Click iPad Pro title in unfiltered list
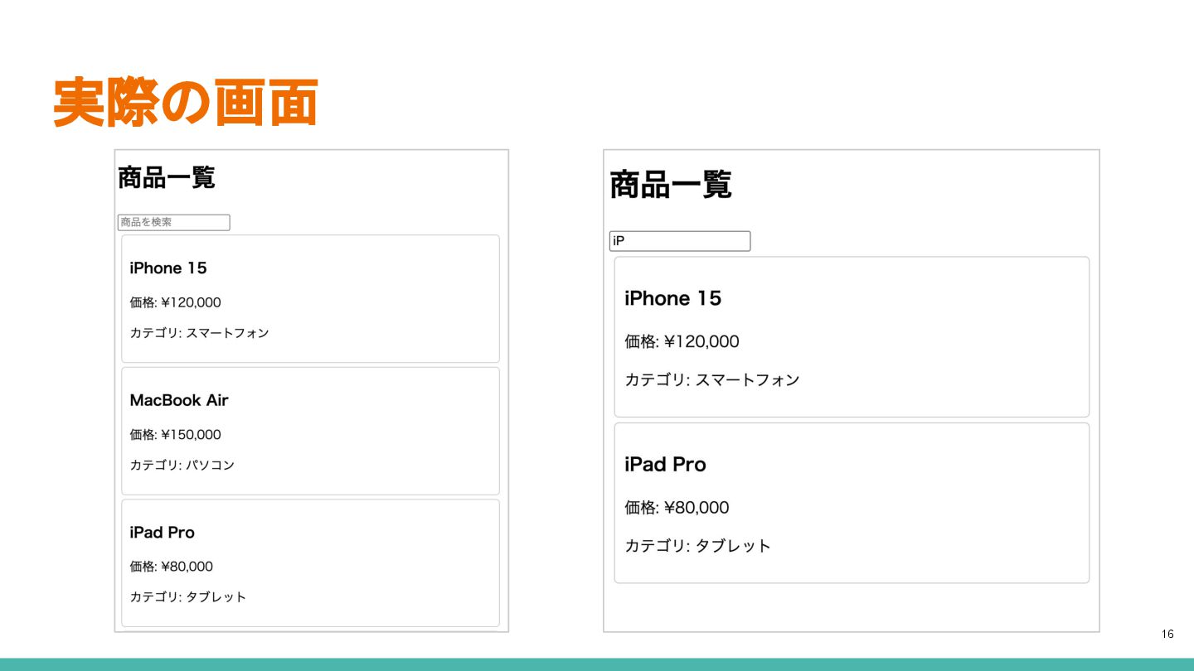The image size is (1194, 671). (x=162, y=533)
